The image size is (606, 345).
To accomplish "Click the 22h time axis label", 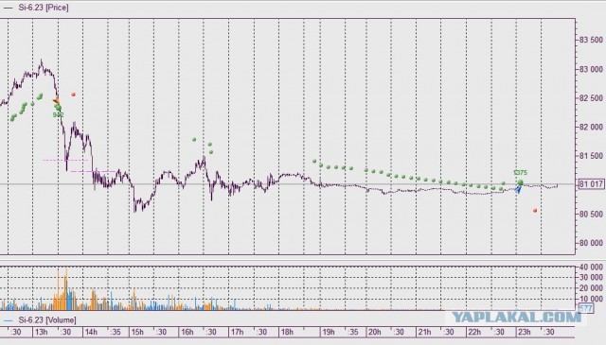I will coord(474,332).
